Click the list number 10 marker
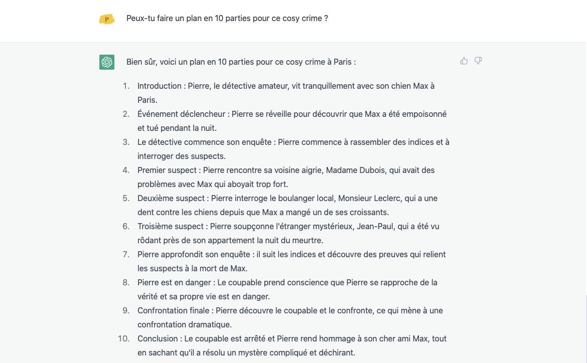 click(x=123, y=338)
